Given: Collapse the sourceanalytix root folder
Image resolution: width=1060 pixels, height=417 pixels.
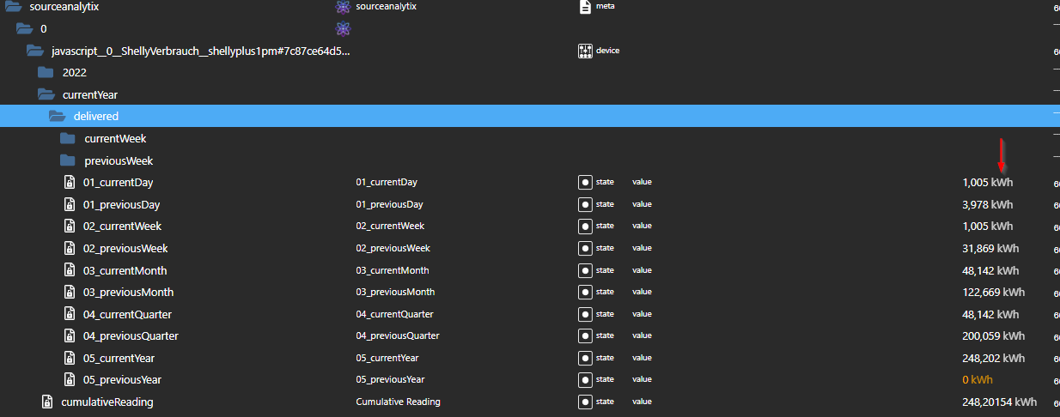Looking at the screenshot, I should click(13, 7).
